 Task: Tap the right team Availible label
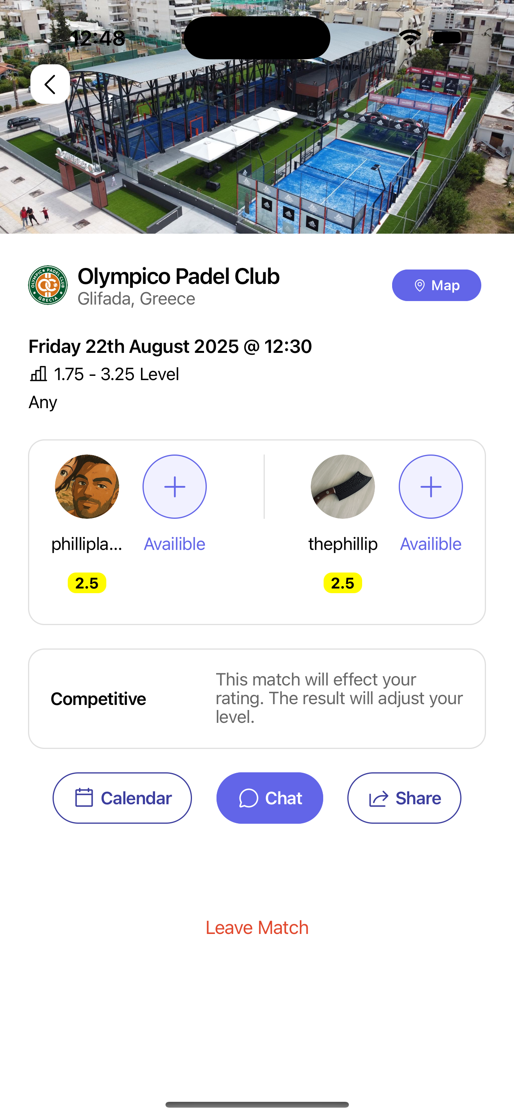(x=431, y=544)
